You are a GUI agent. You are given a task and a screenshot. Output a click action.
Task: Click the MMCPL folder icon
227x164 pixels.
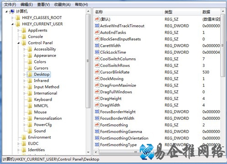pos(30,106)
